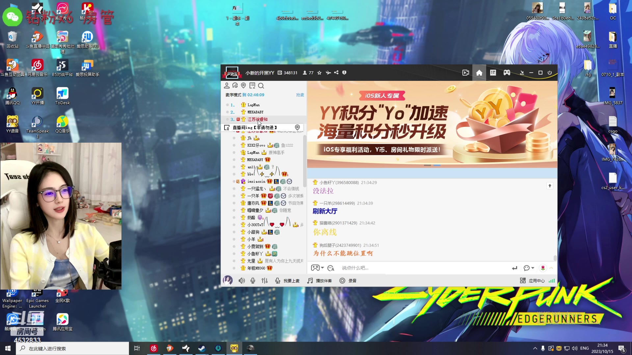Click the mini-mode arrow icon in YY header
This screenshot has height=355, width=632.
(x=522, y=73)
